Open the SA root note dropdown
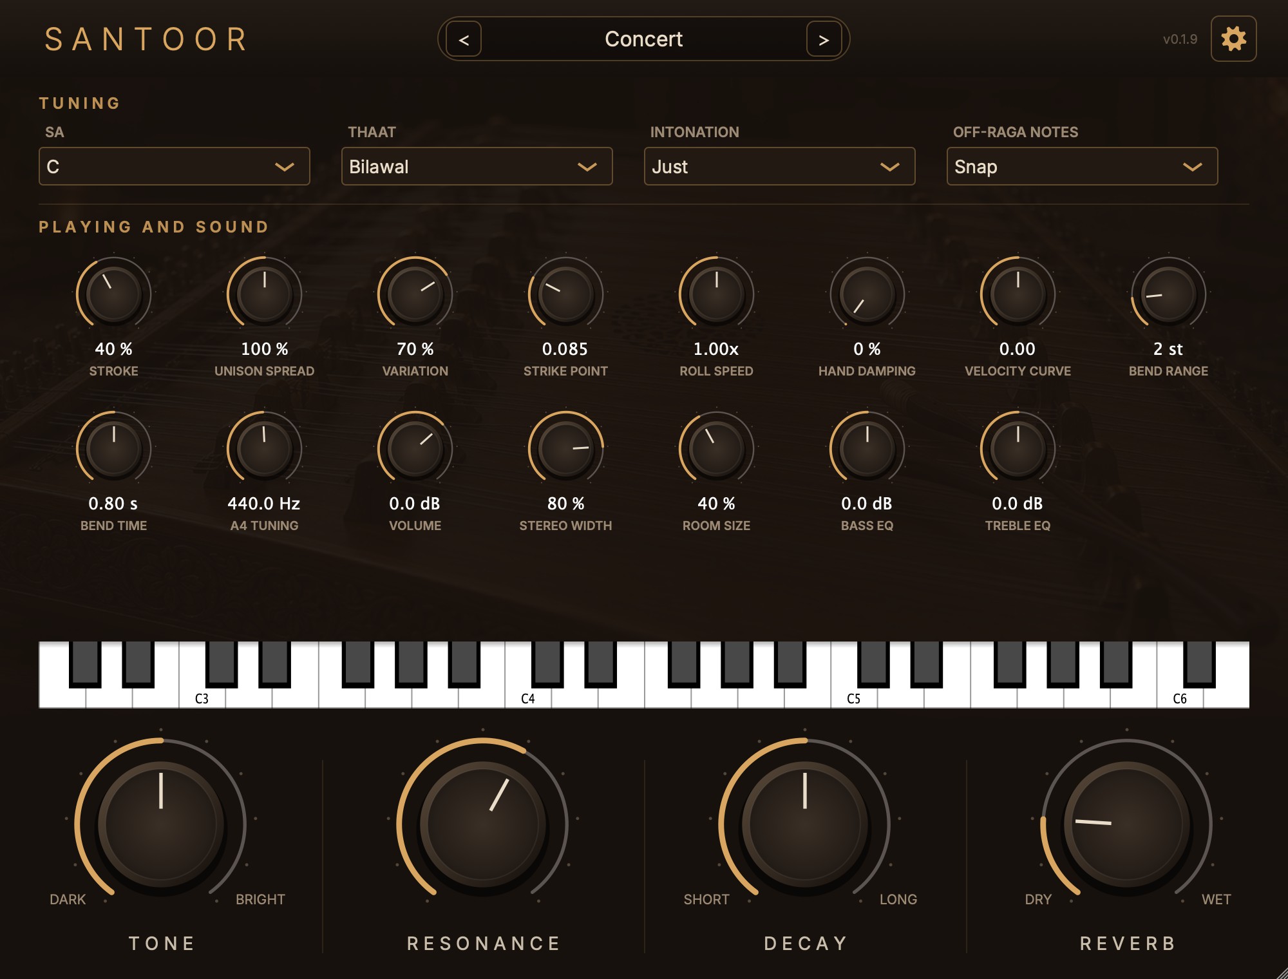Viewport: 1288px width, 979px height. pos(175,166)
